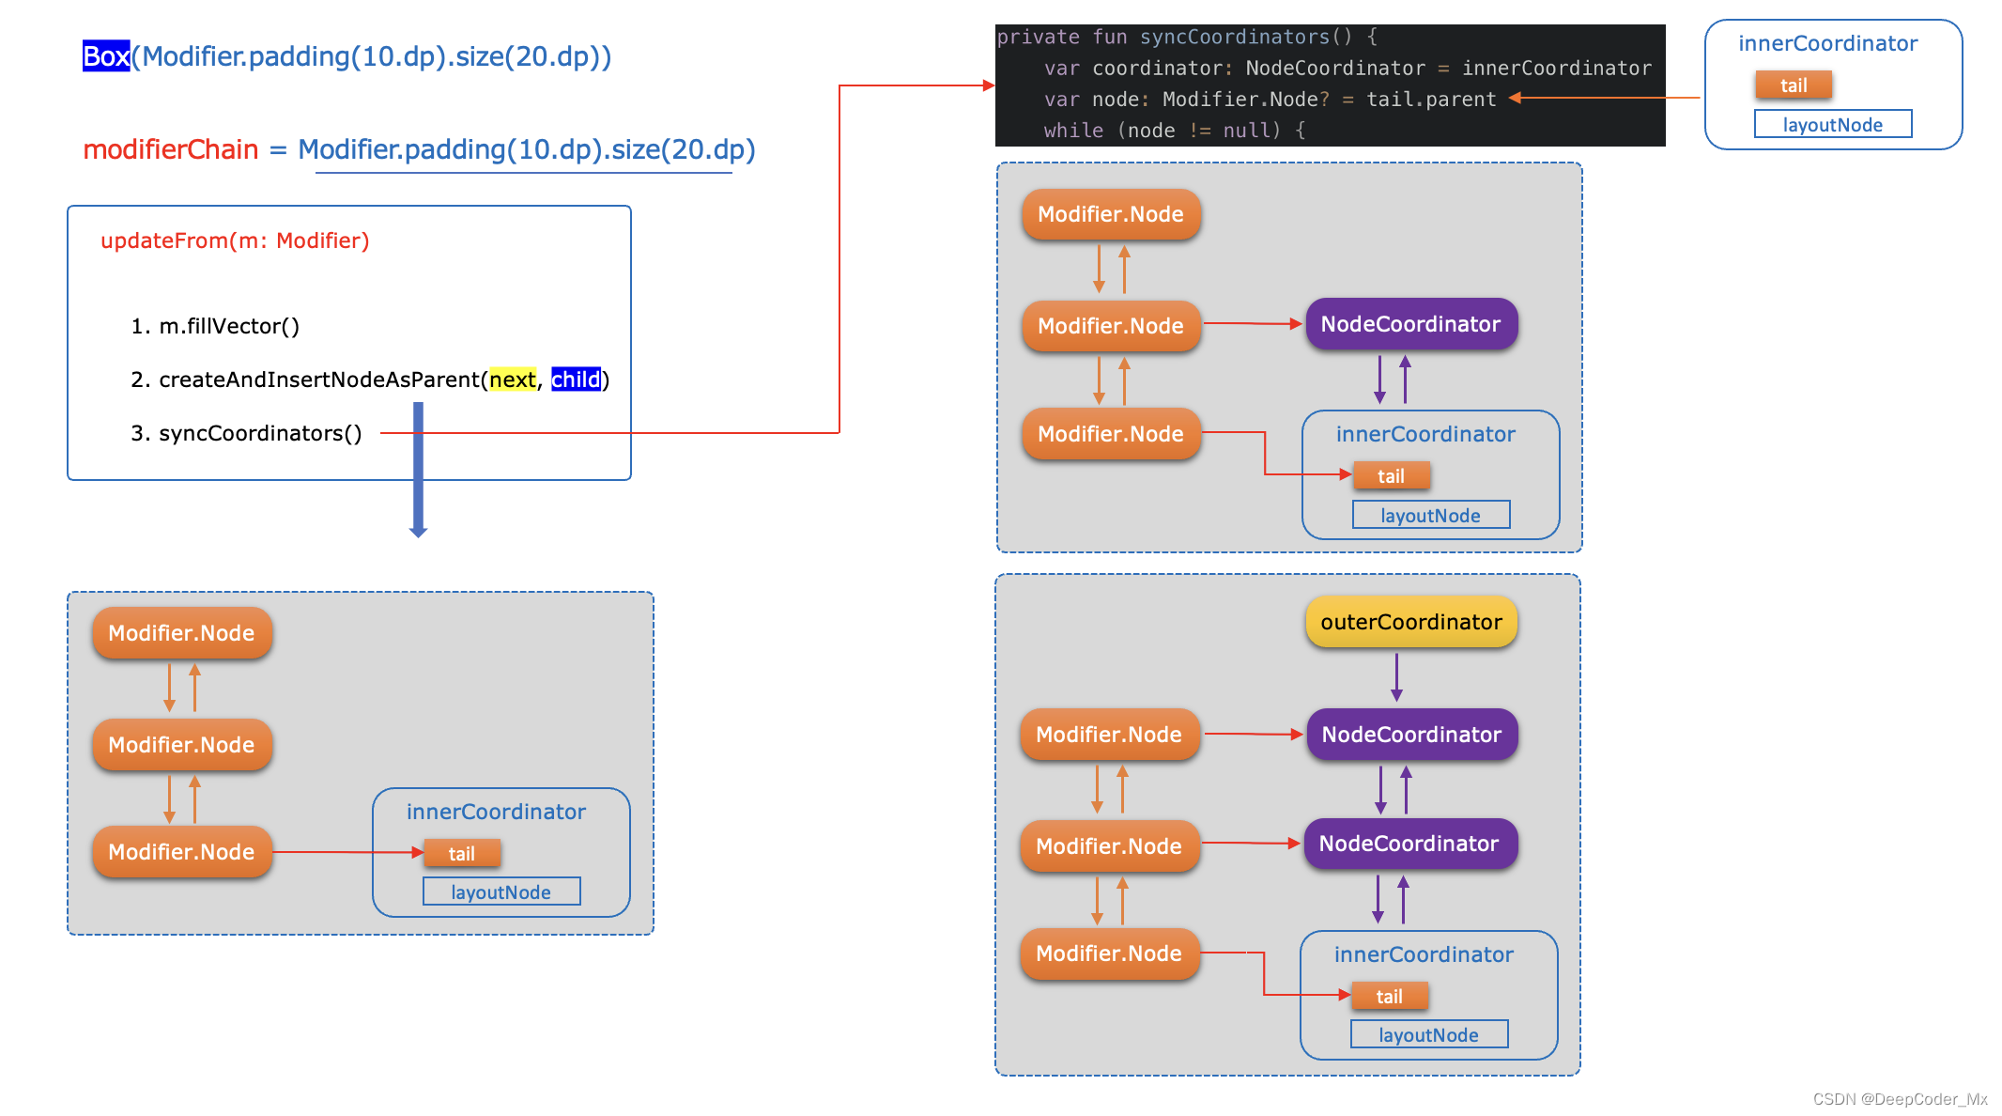The image size is (2002, 1116).
Task: Click middle Modifier.Node in the bottom-left diagram
Action: click(182, 745)
